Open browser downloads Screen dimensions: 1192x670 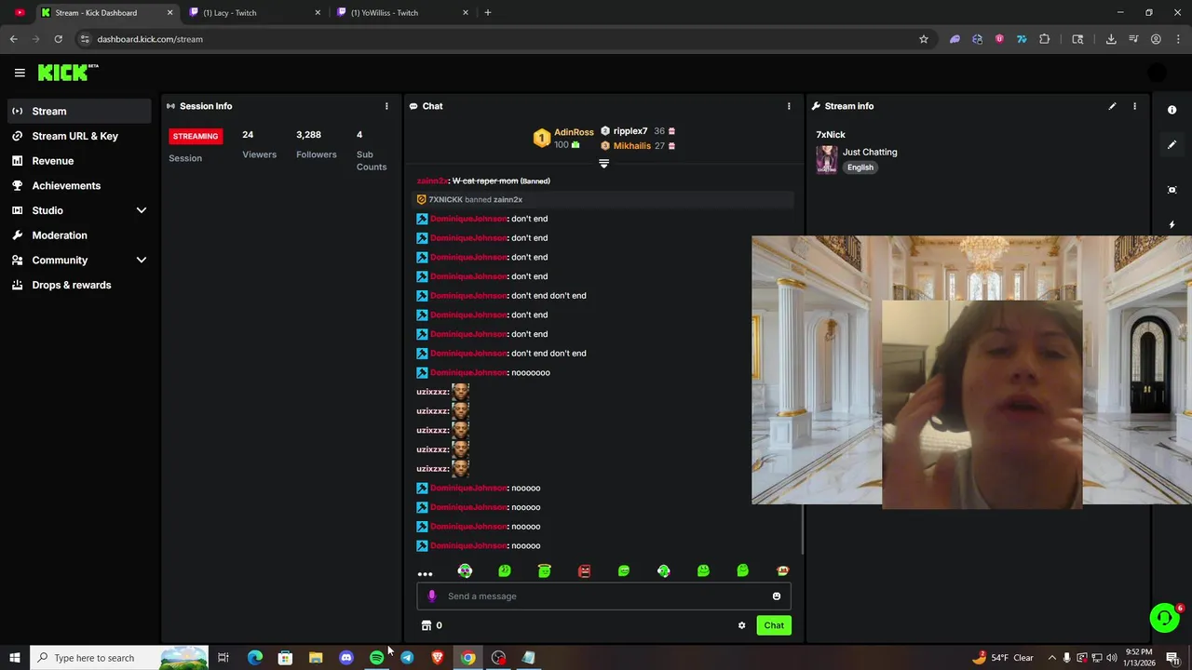(1111, 39)
